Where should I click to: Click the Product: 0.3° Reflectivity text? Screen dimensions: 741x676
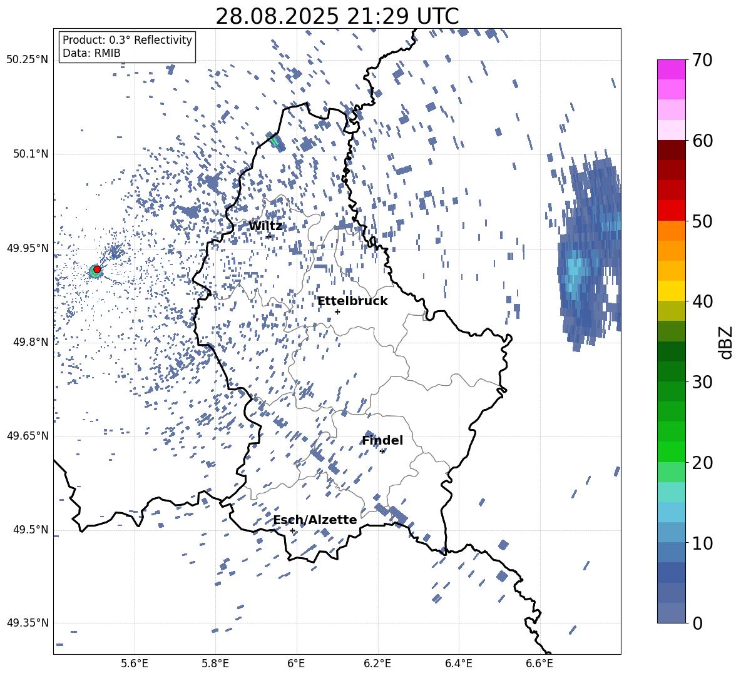127,39
